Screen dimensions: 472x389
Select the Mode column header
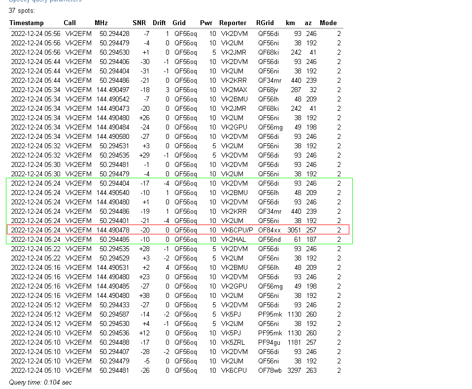[328, 23]
